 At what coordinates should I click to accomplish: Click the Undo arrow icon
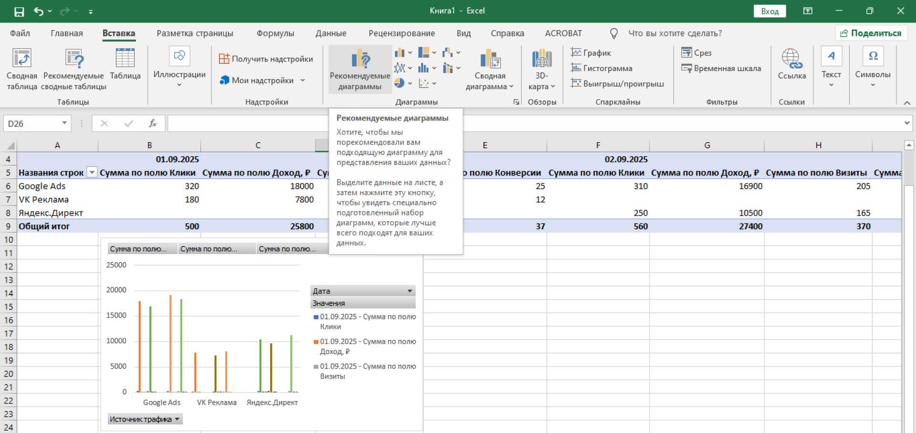click(x=38, y=11)
